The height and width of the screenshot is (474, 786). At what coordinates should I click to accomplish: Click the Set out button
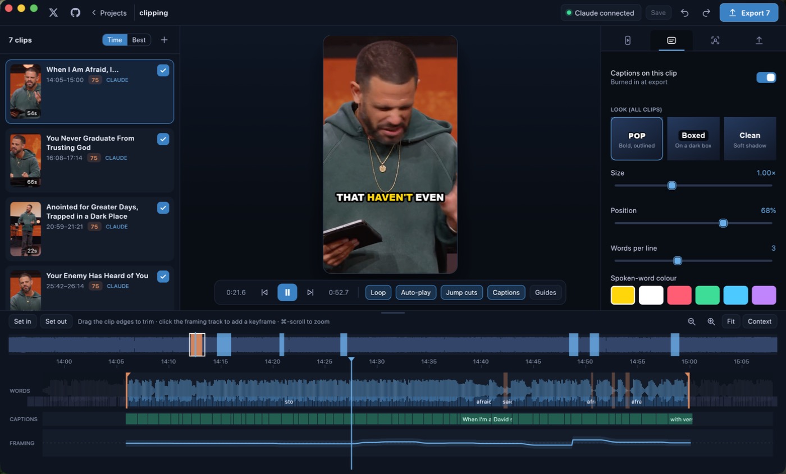coord(56,321)
